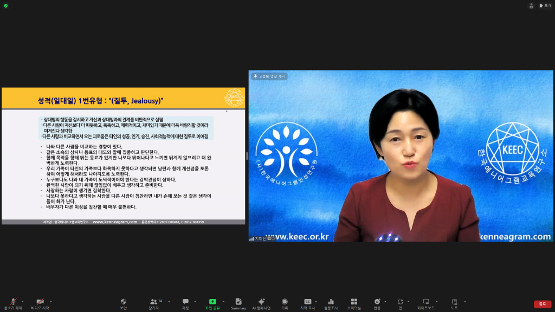The image size is (555, 312).
Task: Click the slide line '사랑하는 사람이 생기면 집착한다.'
Action: (x=79, y=190)
